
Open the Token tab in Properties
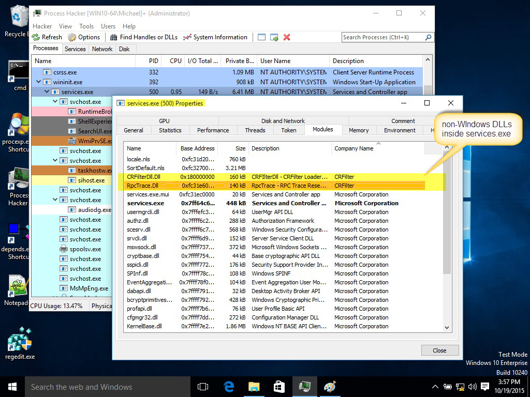pyautogui.click(x=289, y=130)
